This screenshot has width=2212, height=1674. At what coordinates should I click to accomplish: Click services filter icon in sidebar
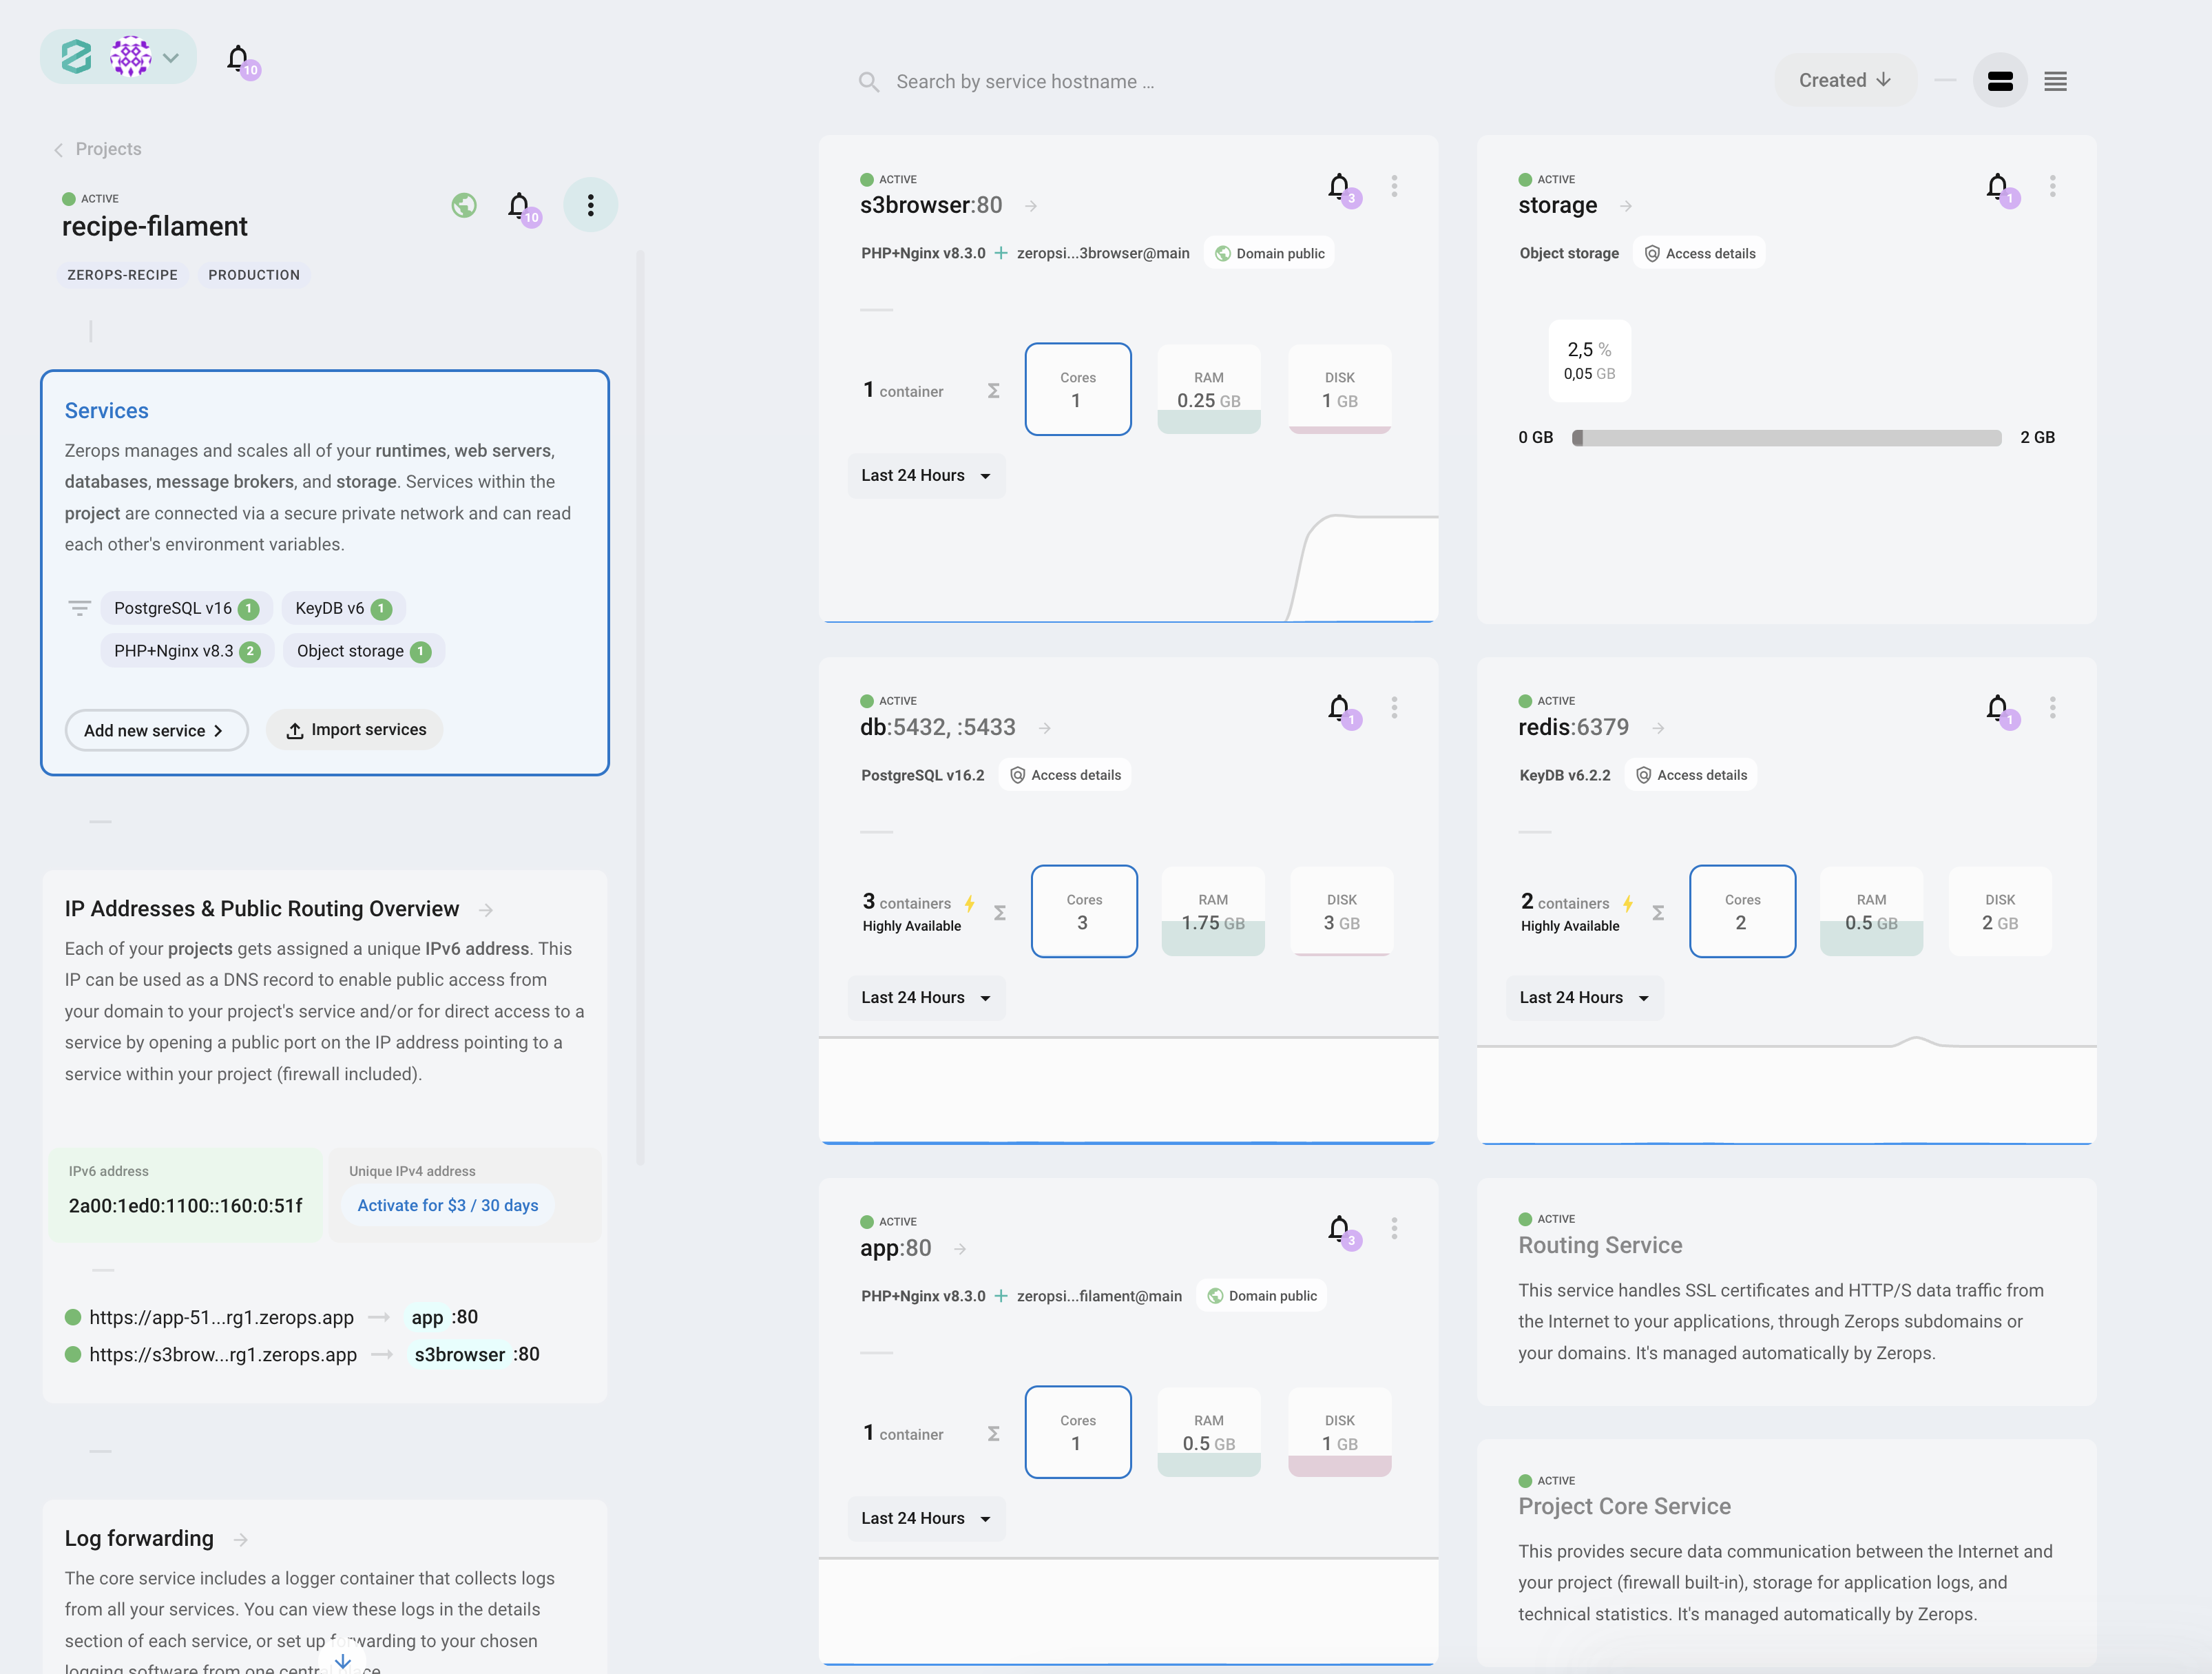(x=79, y=608)
